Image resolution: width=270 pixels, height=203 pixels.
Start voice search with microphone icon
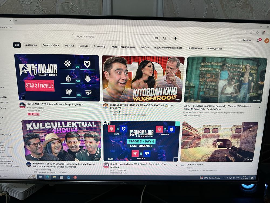tap(175, 38)
